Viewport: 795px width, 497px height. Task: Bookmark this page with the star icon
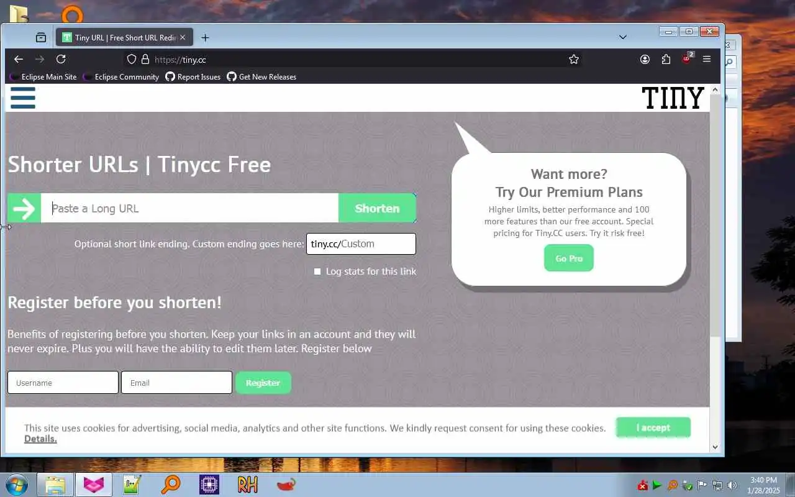tap(574, 59)
